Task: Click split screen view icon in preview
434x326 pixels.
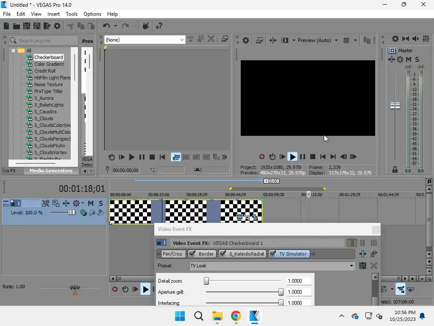Action: click(x=284, y=40)
